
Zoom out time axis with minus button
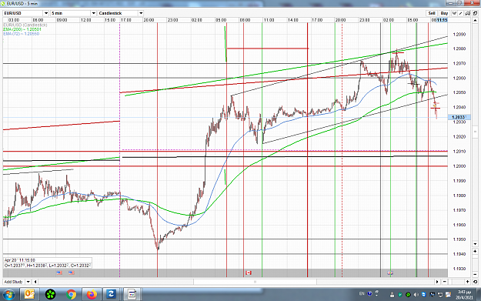(x=445, y=282)
